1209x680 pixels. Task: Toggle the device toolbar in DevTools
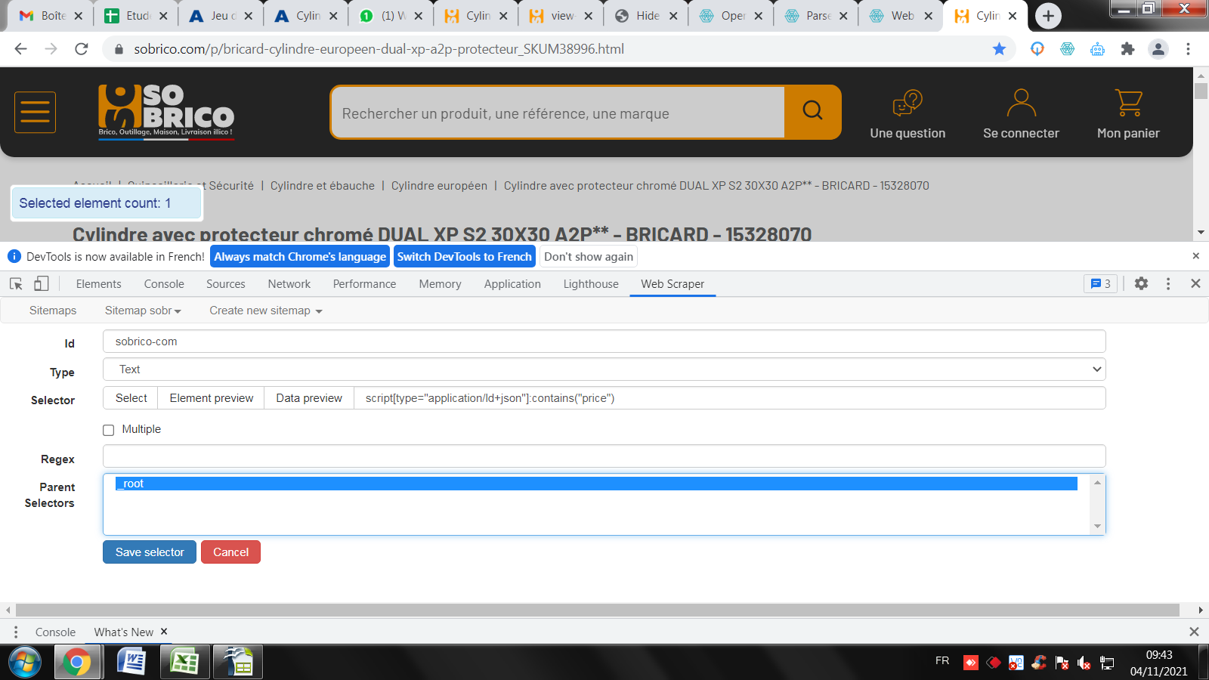pyautogui.click(x=42, y=284)
